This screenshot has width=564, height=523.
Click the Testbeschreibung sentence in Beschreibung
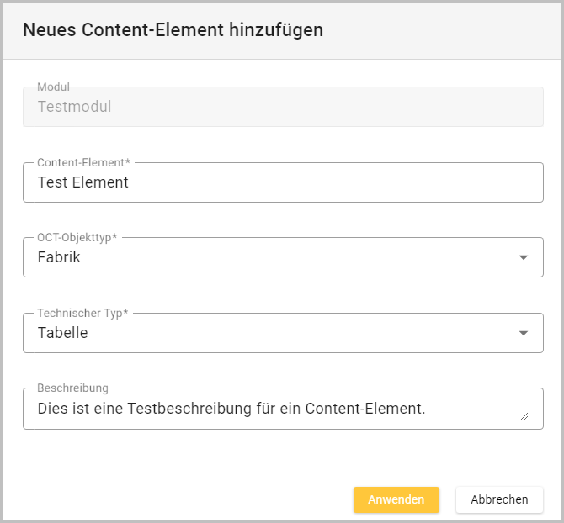pyautogui.click(x=231, y=409)
